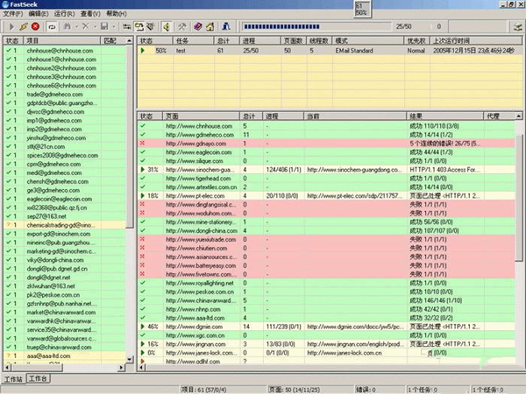Click the hammer tools settings icon
Viewport: 526px width, 394px height.
(x=182, y=26)
